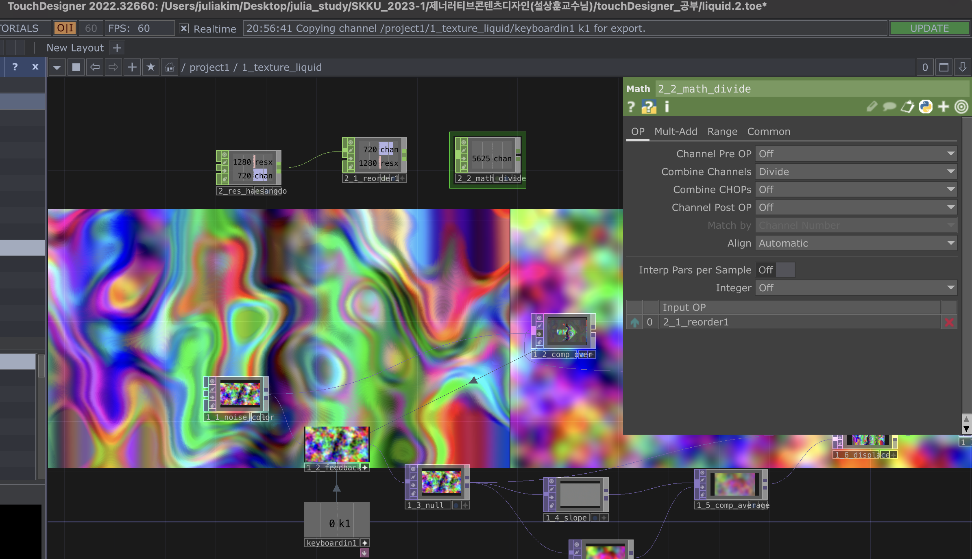Remove 2_1_reorder1 input with red X

[949, 323]
